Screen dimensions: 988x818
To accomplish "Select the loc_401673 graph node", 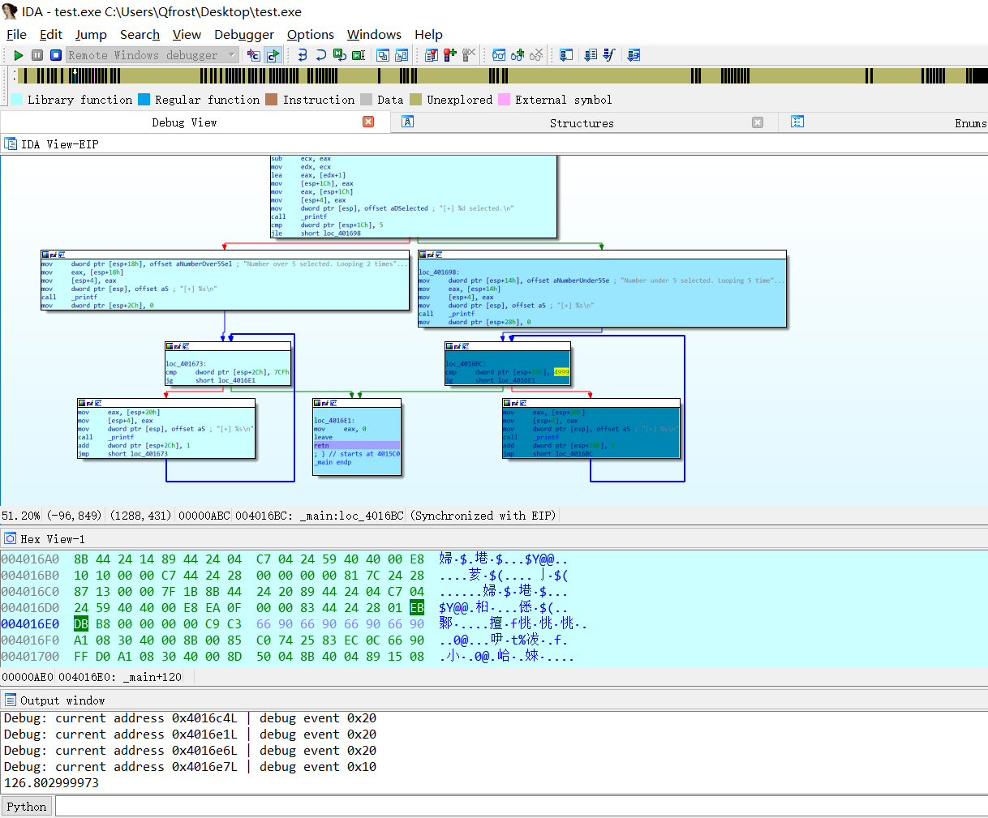I will pyautogui.click(x=228, y=362).
